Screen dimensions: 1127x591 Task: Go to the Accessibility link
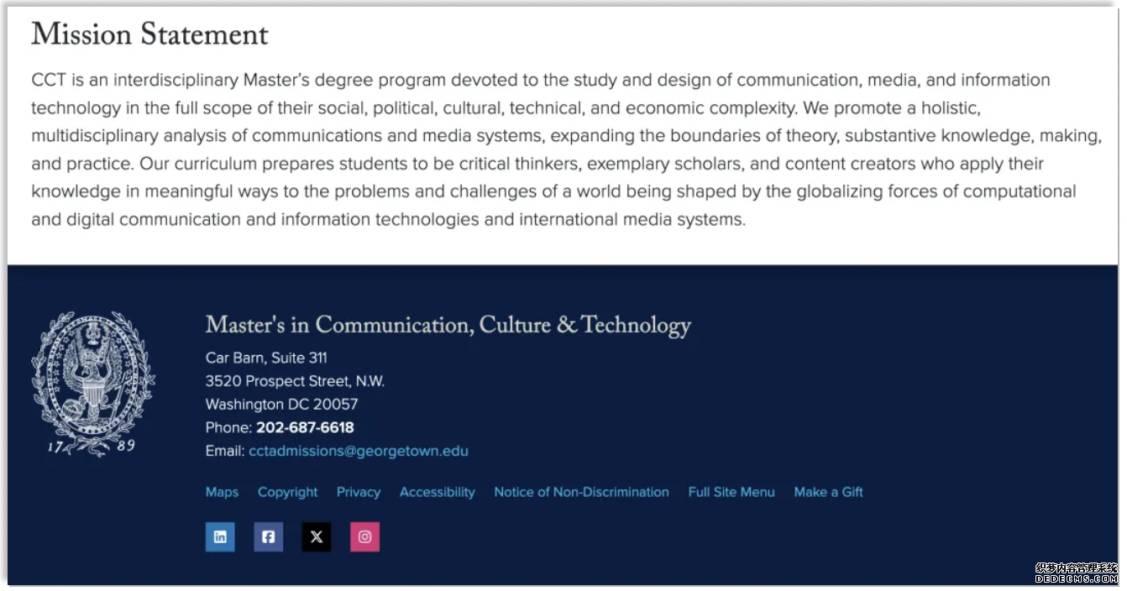[437, 492]
